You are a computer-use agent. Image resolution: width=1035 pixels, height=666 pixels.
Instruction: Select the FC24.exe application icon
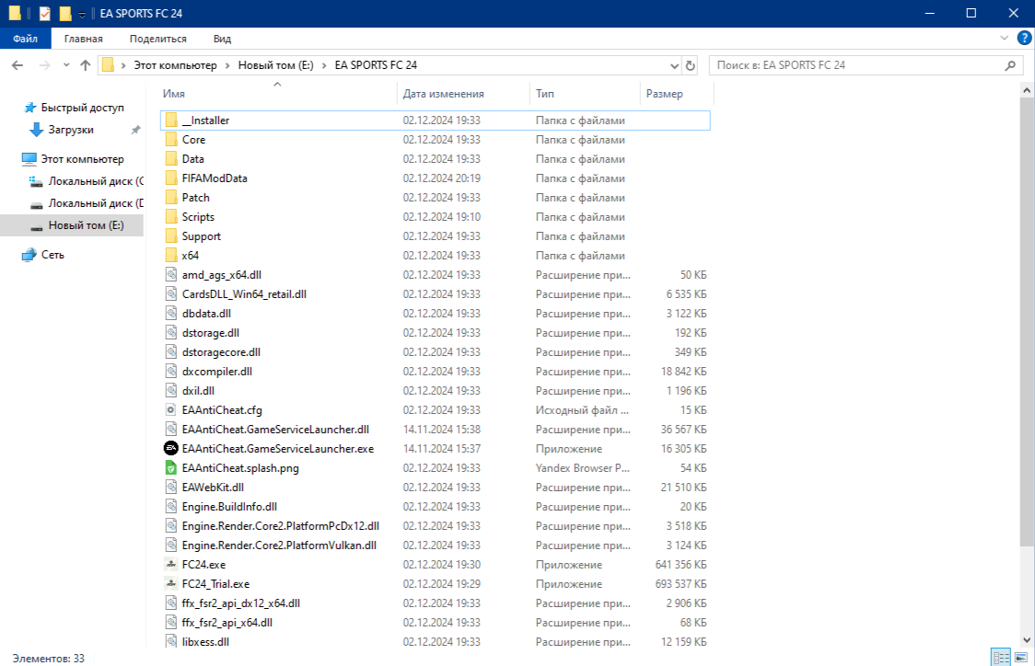(170, 565)
